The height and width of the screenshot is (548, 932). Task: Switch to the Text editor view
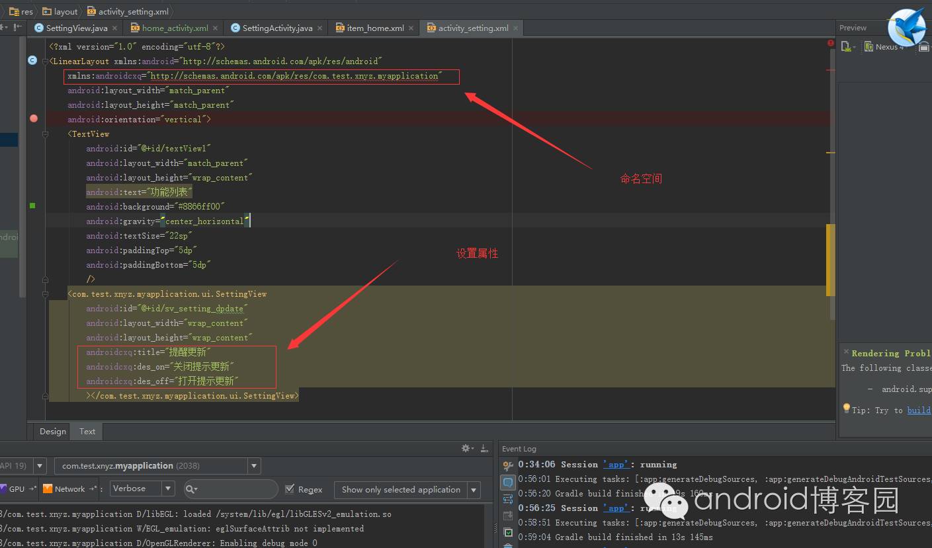point(87,431)
